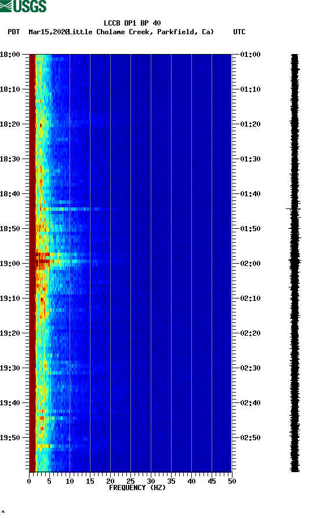The image size is (320, 518).
Task: Click the 15 Hz frequency axis label
Action: tap(90, 481)
